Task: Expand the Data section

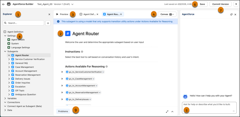Action: [x=5, y=110]
